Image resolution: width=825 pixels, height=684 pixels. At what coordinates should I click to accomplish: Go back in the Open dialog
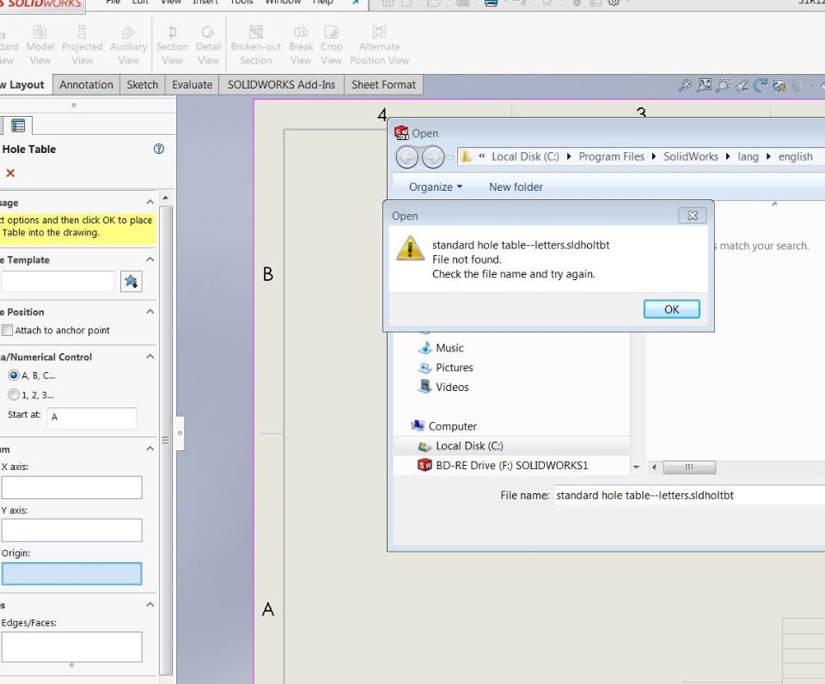(x=406, y=156)
